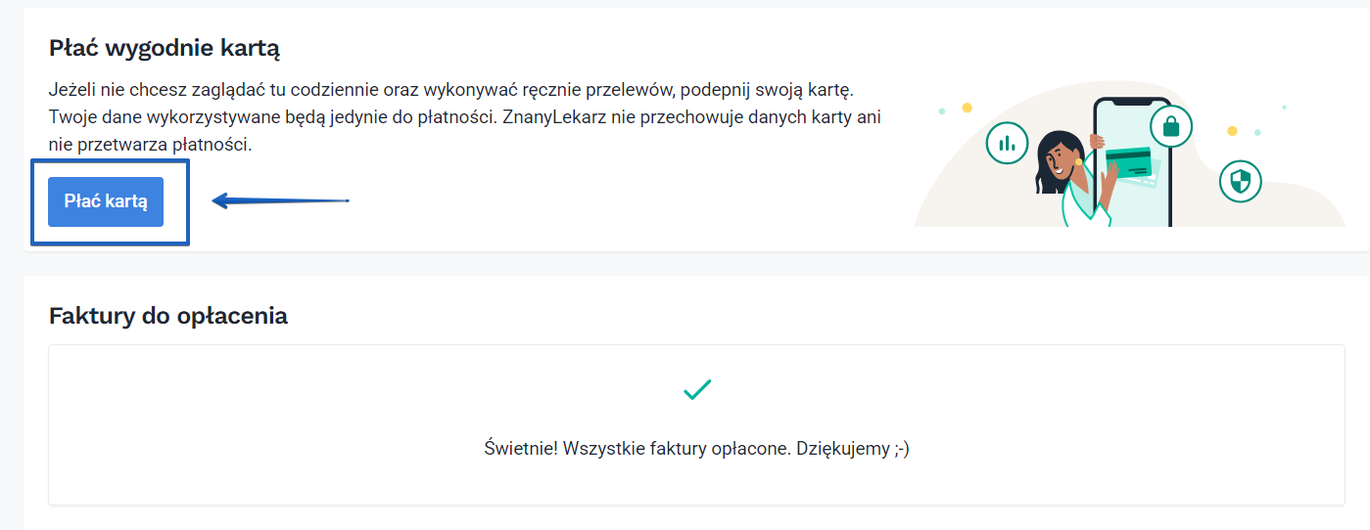Click the yellow dot above the chart icon

[967, 107]
